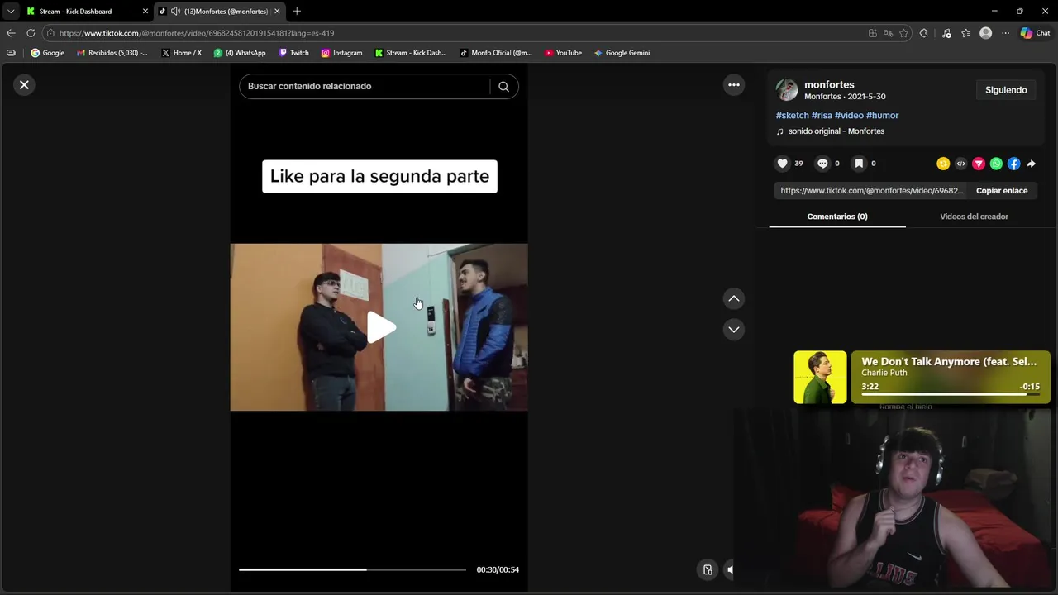This screenshot has height=595, width=1058.
Task: Click the search magnifier icon in TikTok
Action: (x=503, y=86)
